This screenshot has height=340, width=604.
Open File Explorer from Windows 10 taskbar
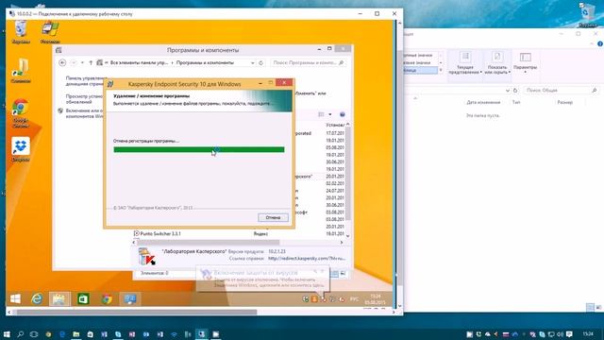click(x=75, y=334)
